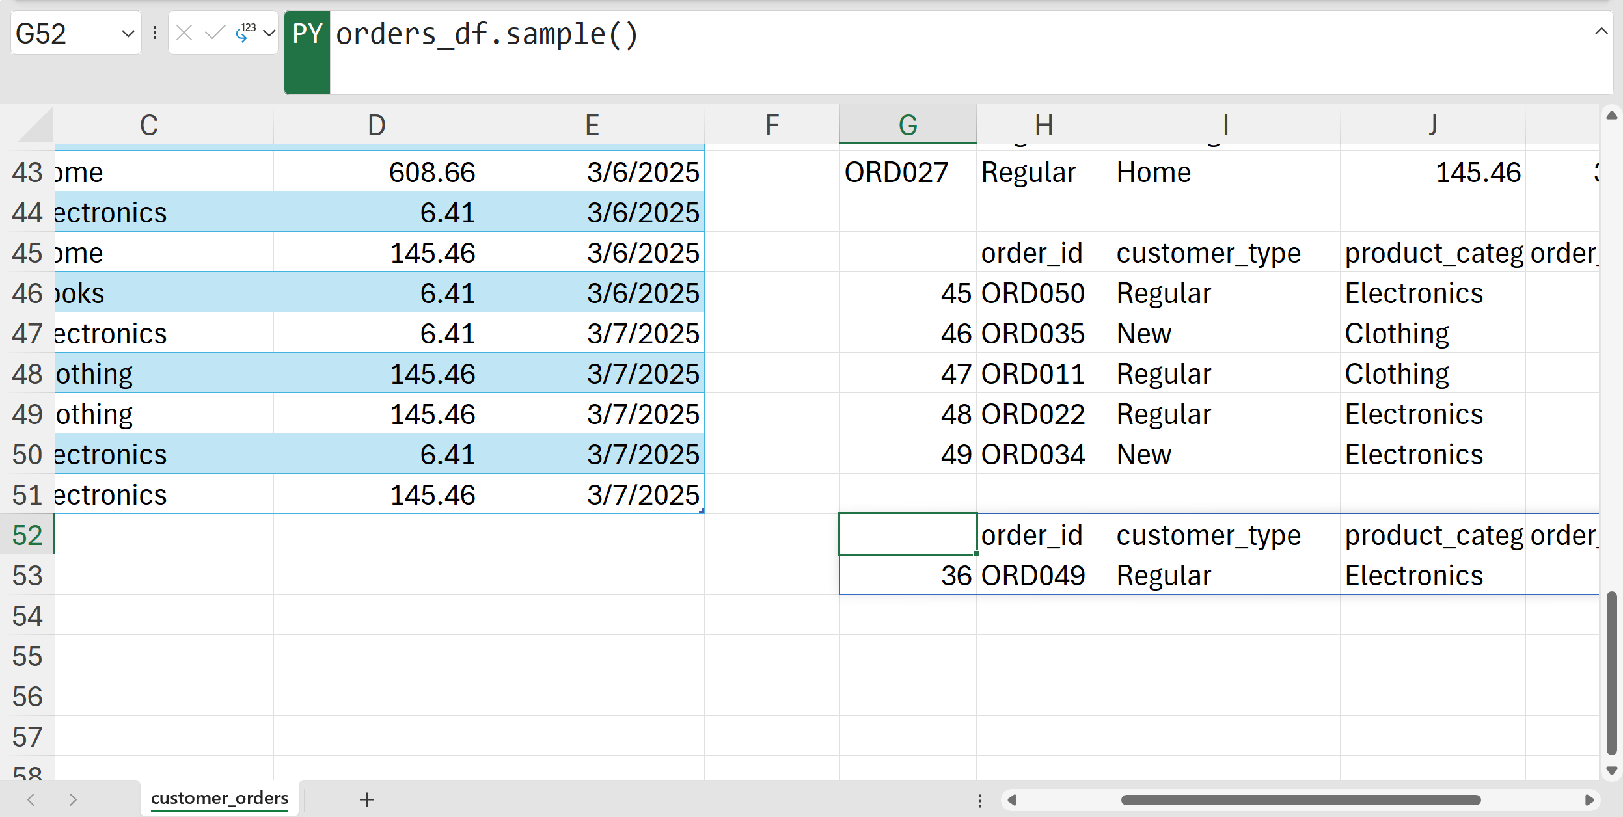Image resolution: width=1623 pixels, height=817 pixels.
Task: Open the Name Box dropdown arrow
Action: tap(128, 33)
